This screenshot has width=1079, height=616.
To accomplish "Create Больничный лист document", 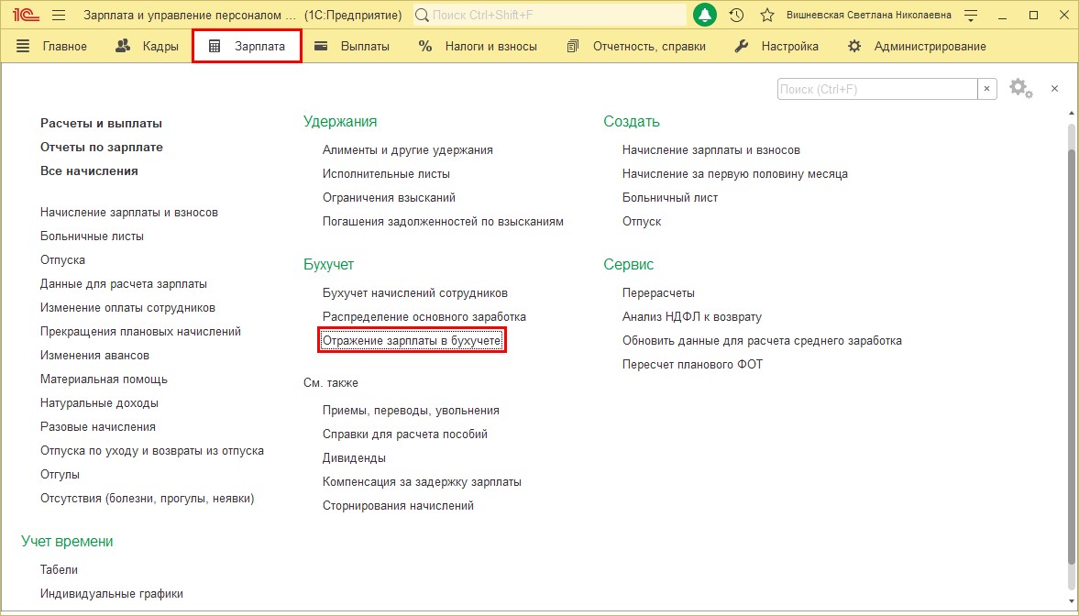I will (x=669, y=197).
